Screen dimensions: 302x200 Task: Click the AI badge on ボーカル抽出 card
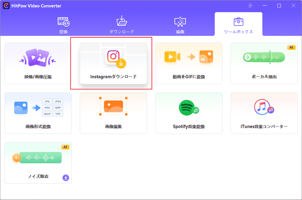(x=291, y=47)
